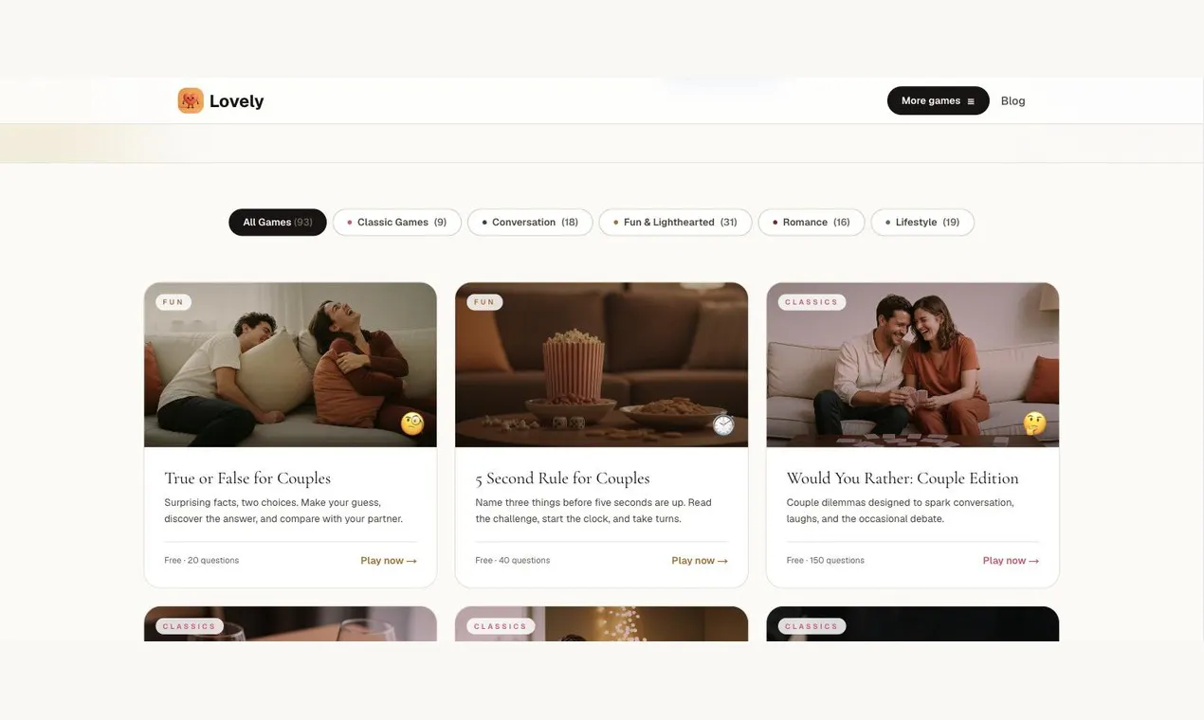Show Conversation games
Viewport: 1204px width, 720px height.
tap(530, 223)
